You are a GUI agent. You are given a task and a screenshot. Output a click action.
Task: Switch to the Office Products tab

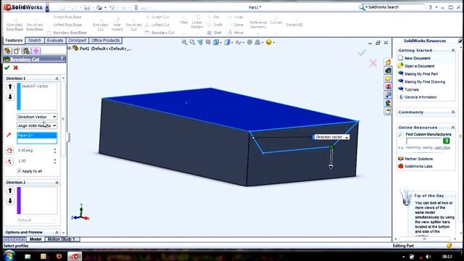(x=105, y=41)
